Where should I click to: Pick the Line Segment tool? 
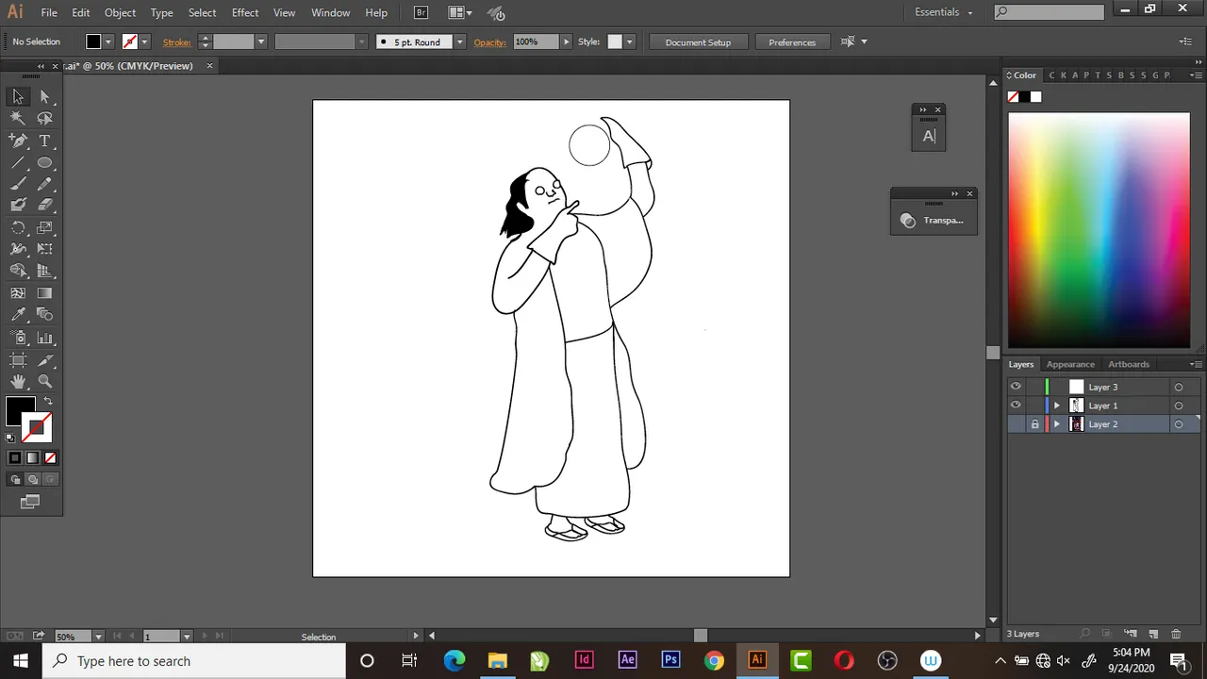click(18, 162)
